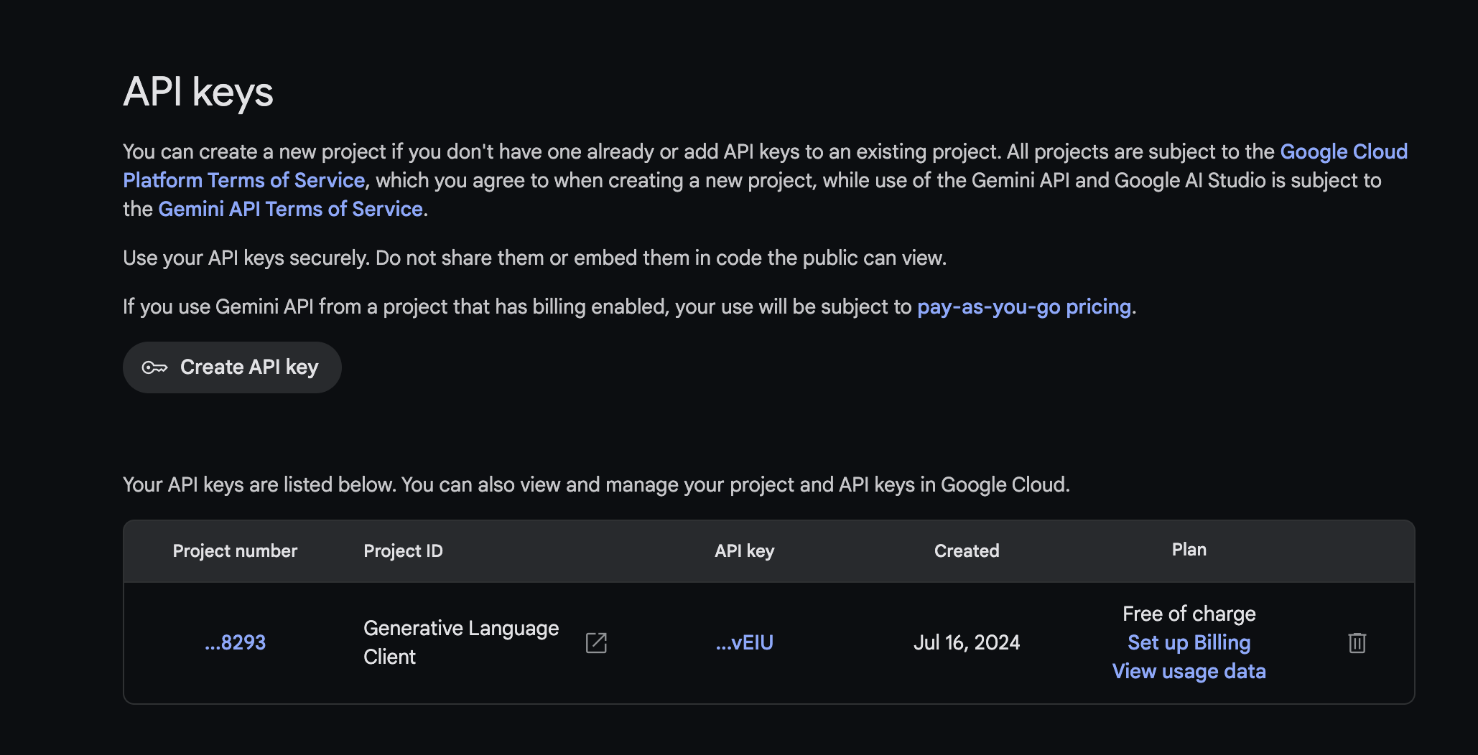Click the Created column header
1478x755 pixels.
966,550
